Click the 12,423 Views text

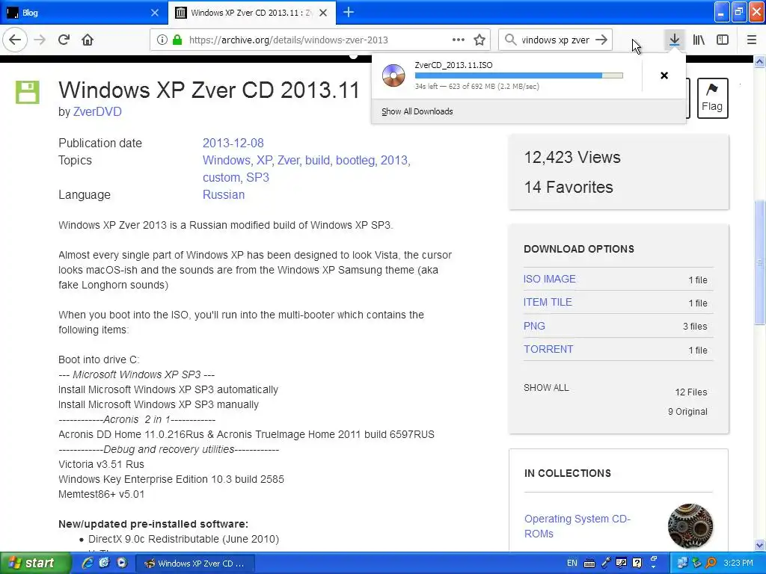coord(572,157)
